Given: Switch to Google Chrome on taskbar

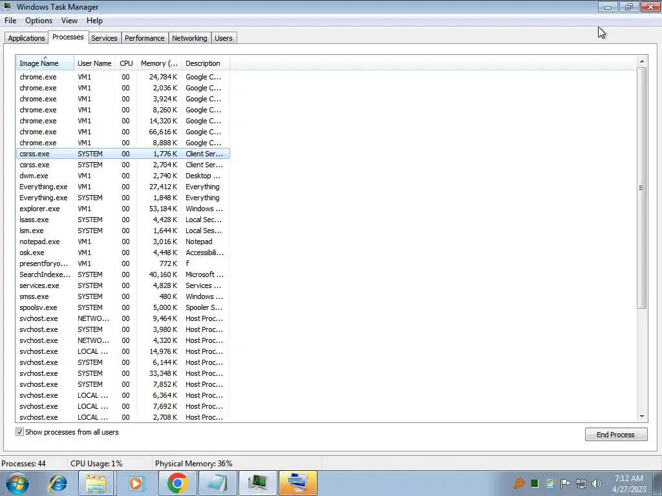Looking at the screenshot, I should pos(177,483).
